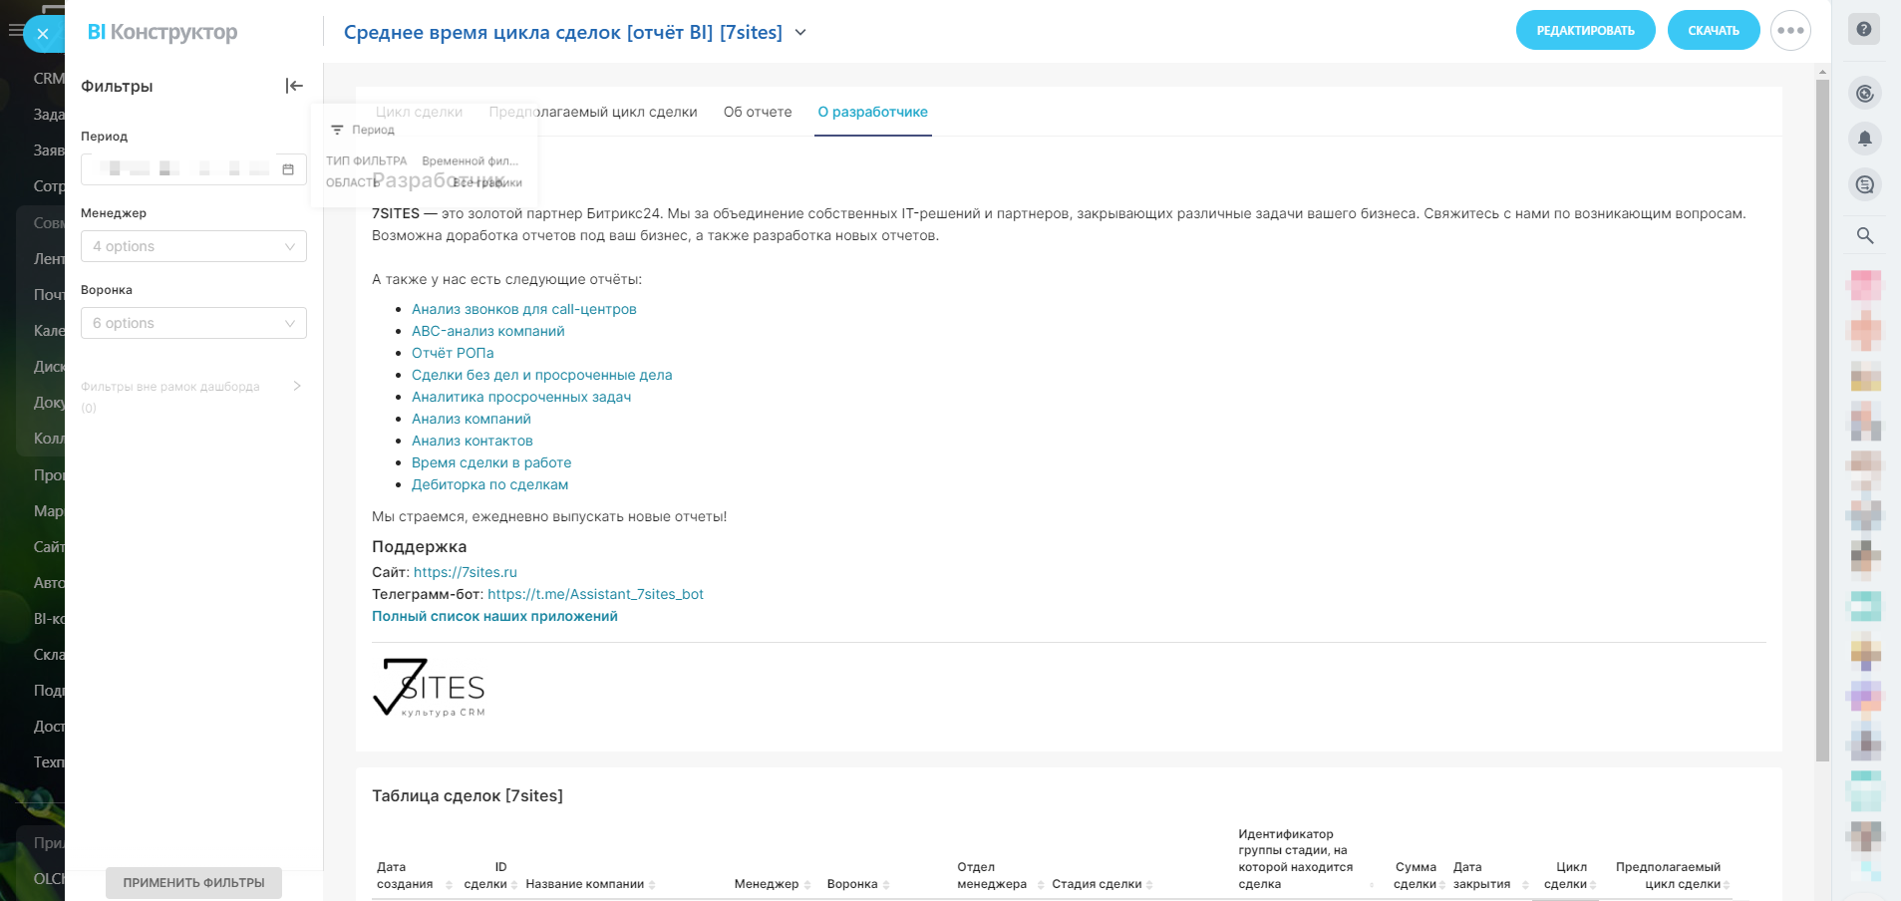Expand the Воронка dropdown with 6 options

(x=193, y=323)
